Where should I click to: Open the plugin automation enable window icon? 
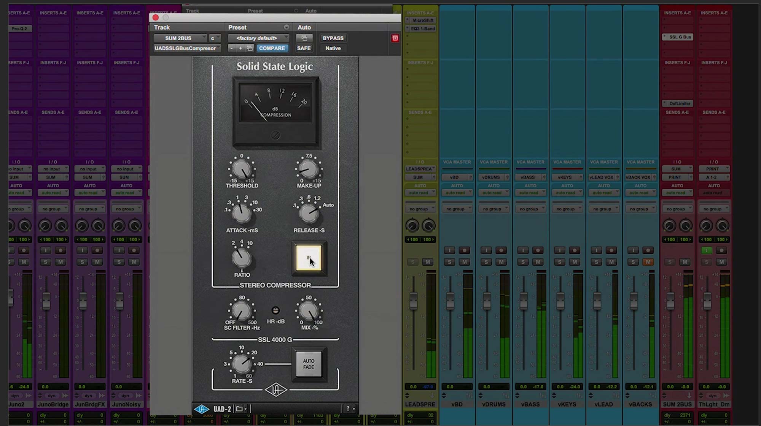[x=304, y=38]
